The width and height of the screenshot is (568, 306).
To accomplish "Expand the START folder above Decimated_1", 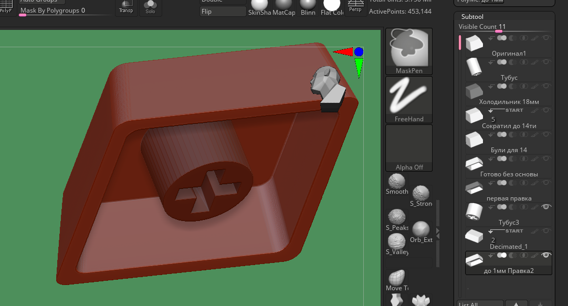I will click(x=490, y=231).
